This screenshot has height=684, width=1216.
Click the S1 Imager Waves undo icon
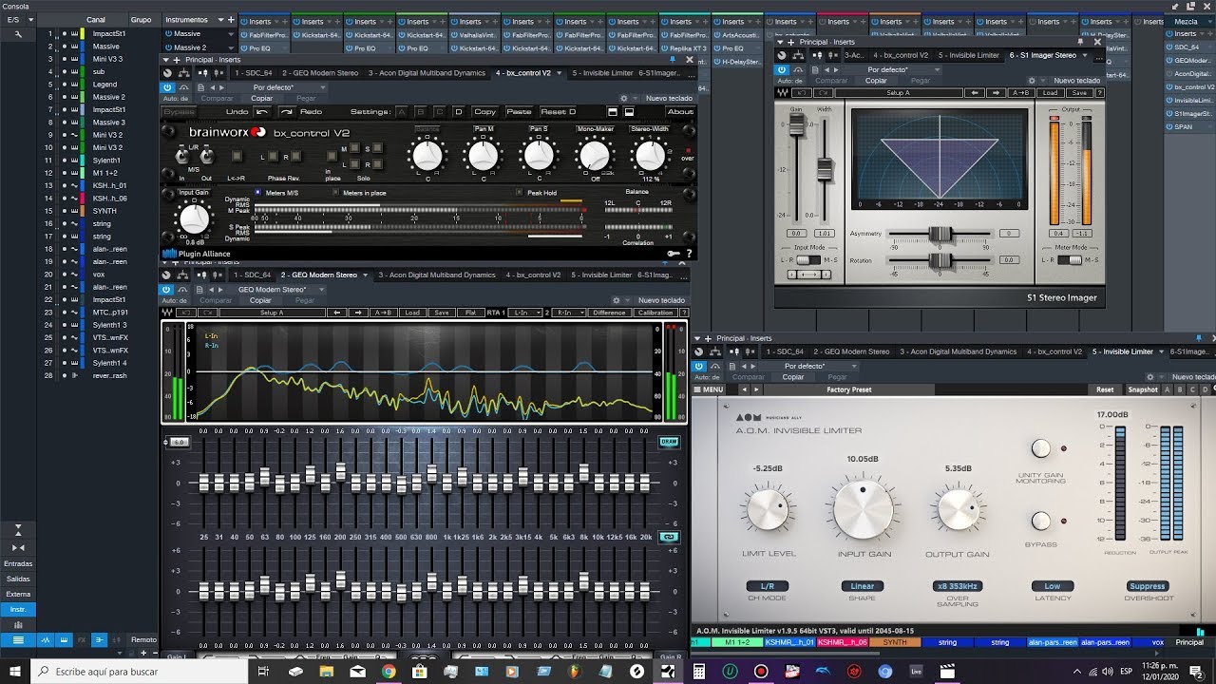[x=802, y=93]
